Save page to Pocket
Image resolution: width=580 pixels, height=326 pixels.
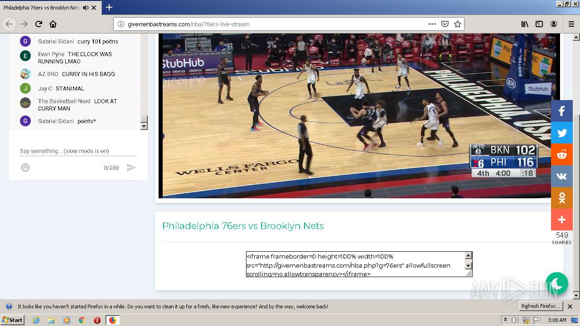coord(445,24)
